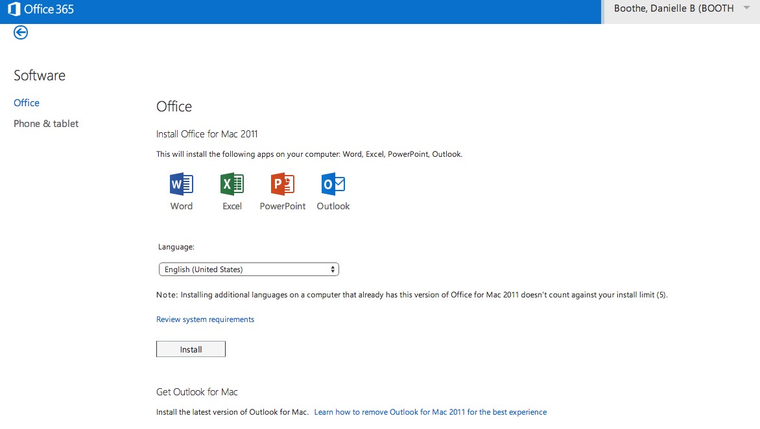Click the PowerPoint app icon
760x429 pixels.
tap(283, 184)
